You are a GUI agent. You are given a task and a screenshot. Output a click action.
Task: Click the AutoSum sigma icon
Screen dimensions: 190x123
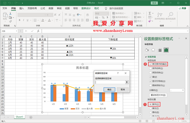coord(150,13)
